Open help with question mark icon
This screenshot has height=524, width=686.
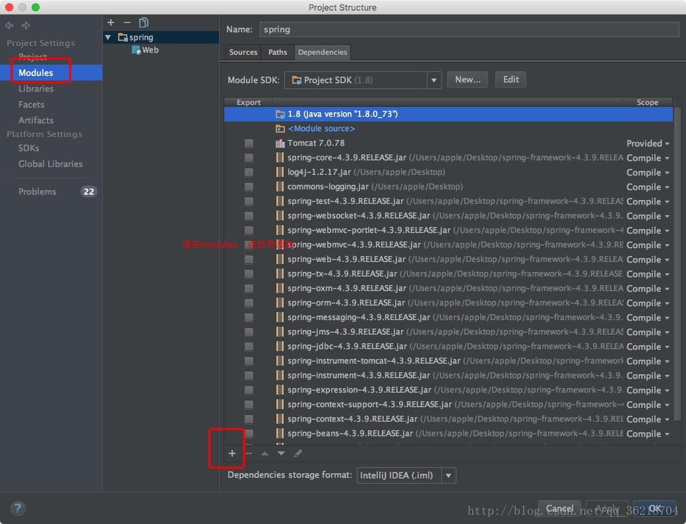18,508
